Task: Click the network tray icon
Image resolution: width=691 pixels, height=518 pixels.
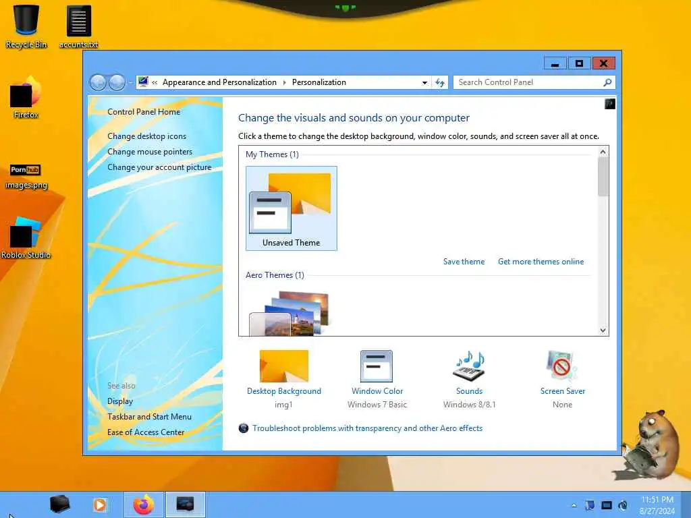Action: [607, 505]
